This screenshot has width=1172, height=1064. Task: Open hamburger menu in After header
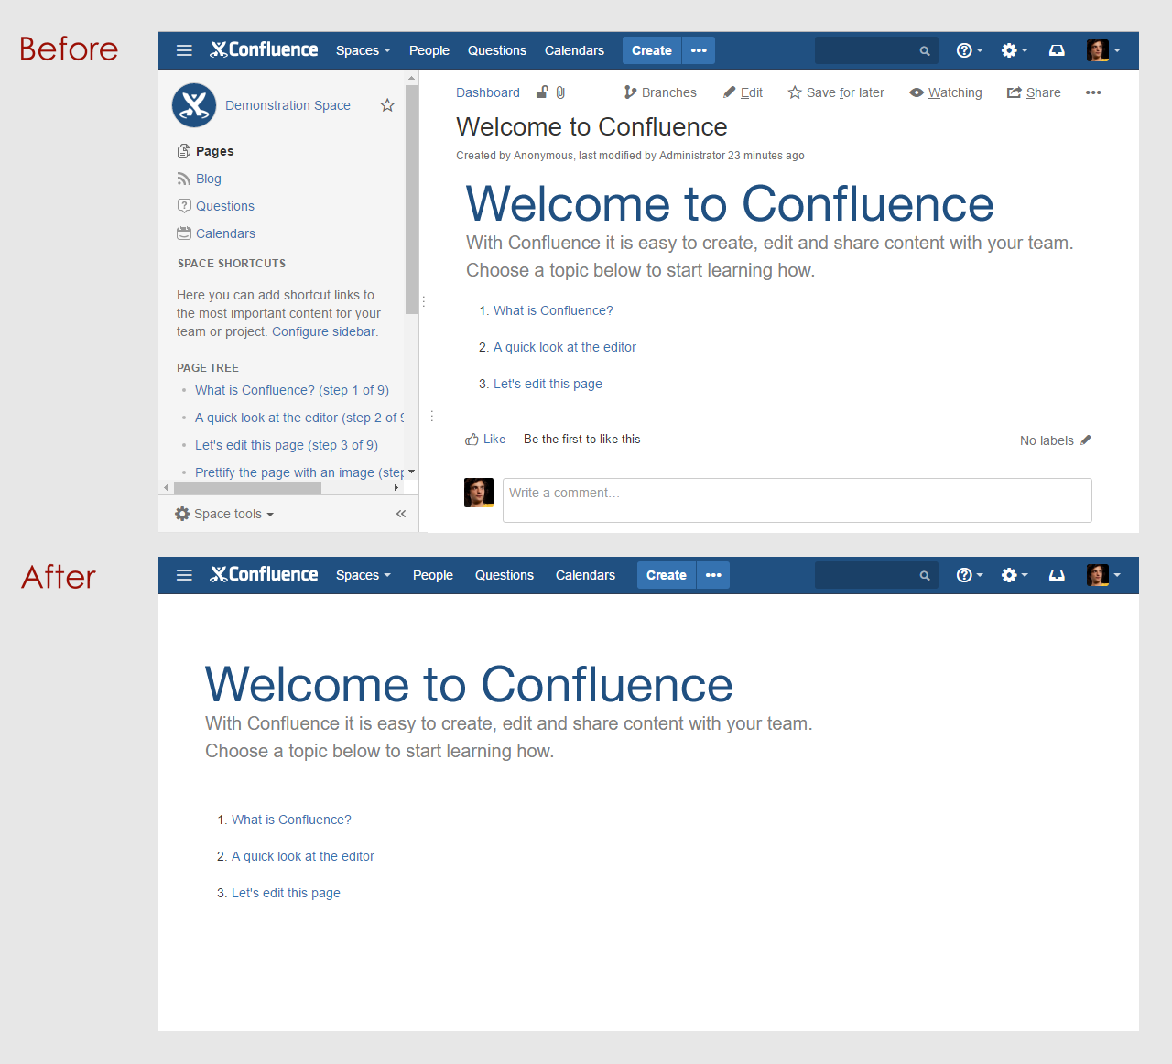tap(184, 575)
